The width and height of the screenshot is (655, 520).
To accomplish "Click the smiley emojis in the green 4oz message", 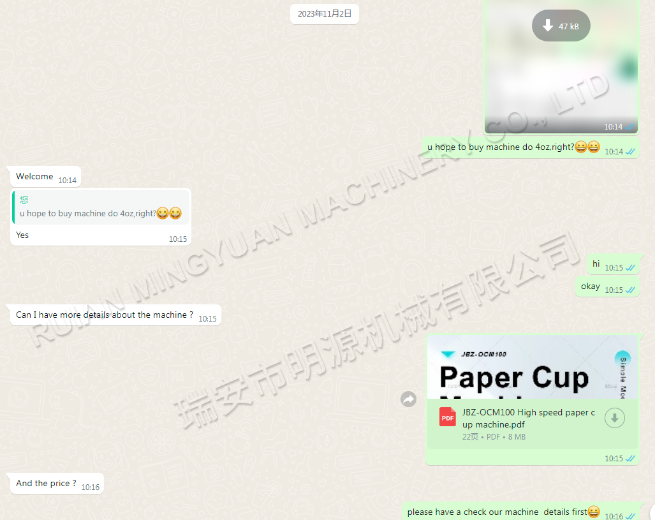I will (x=587, y=147).
